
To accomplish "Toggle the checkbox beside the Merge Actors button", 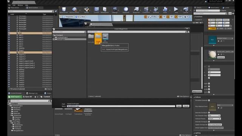I will (x=209, y=92).
